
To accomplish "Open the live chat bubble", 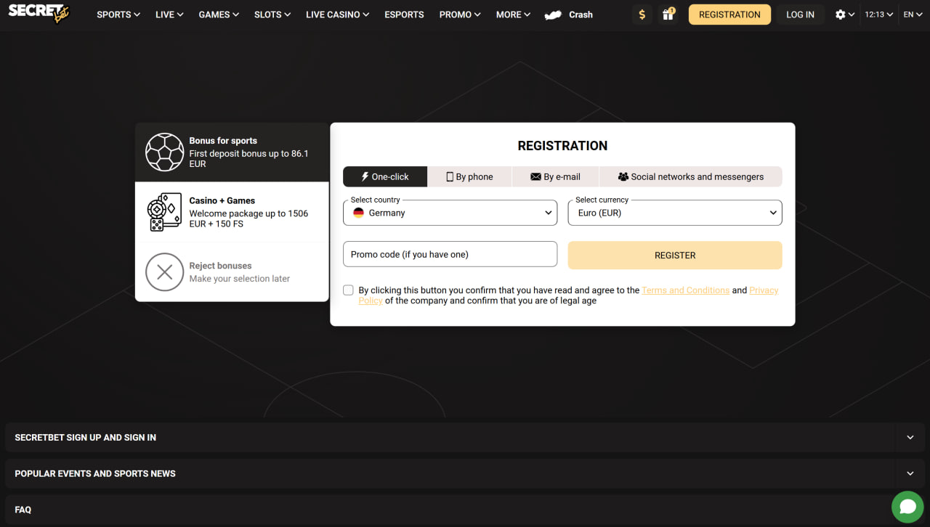I will coord(907,507).
